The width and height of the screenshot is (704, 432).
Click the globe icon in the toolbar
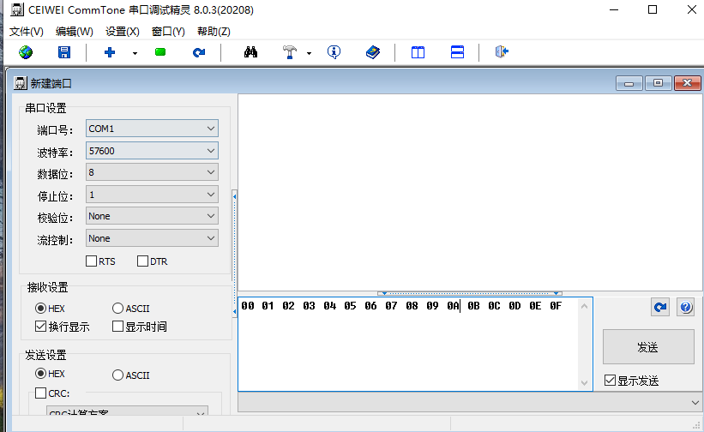26,52
